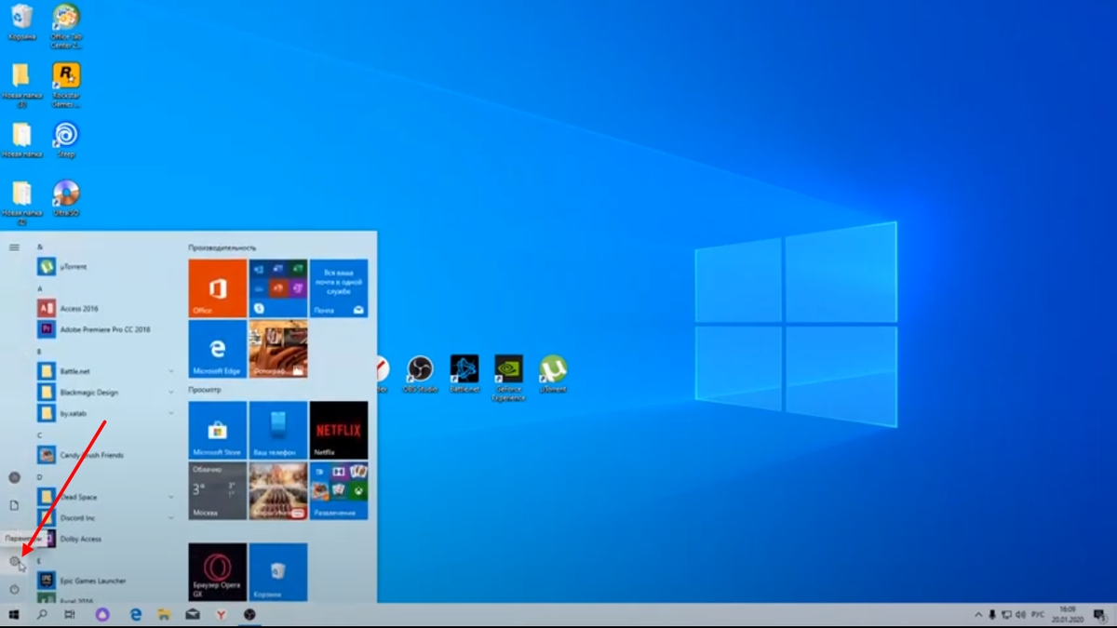This screenshot has width=1117, height=628.
Task: Open the news picture tile beside weather
Action: (x=278, y=491)
